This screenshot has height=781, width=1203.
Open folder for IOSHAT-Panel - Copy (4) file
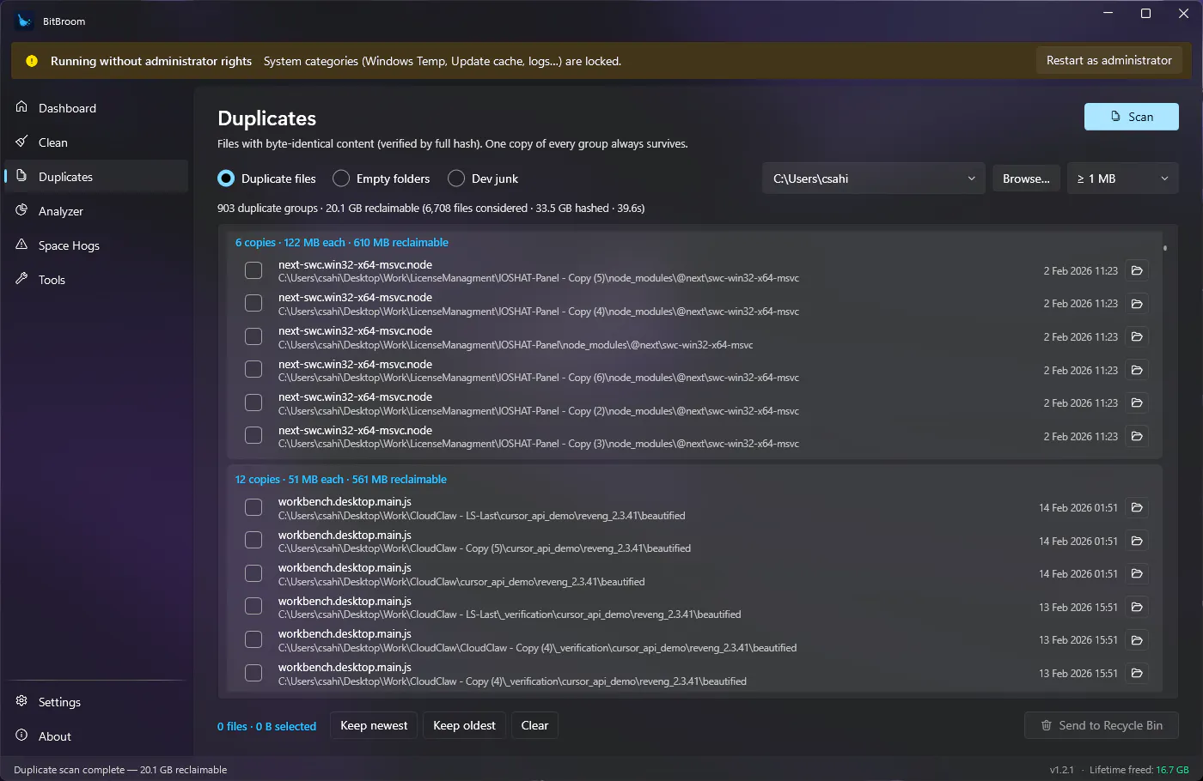pyautogui.click(x=1137, y=304)
